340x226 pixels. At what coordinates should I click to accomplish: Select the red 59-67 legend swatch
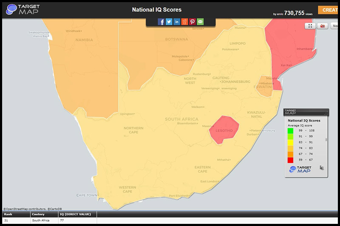(x=290, y=160)
